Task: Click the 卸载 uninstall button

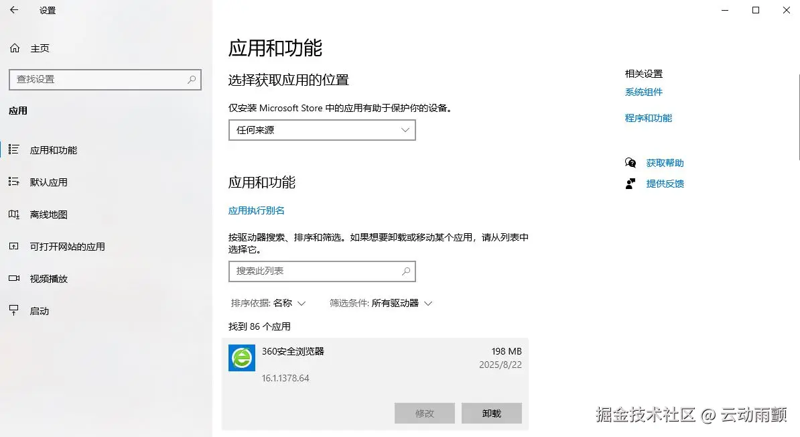Action: (x=491, y=413)
